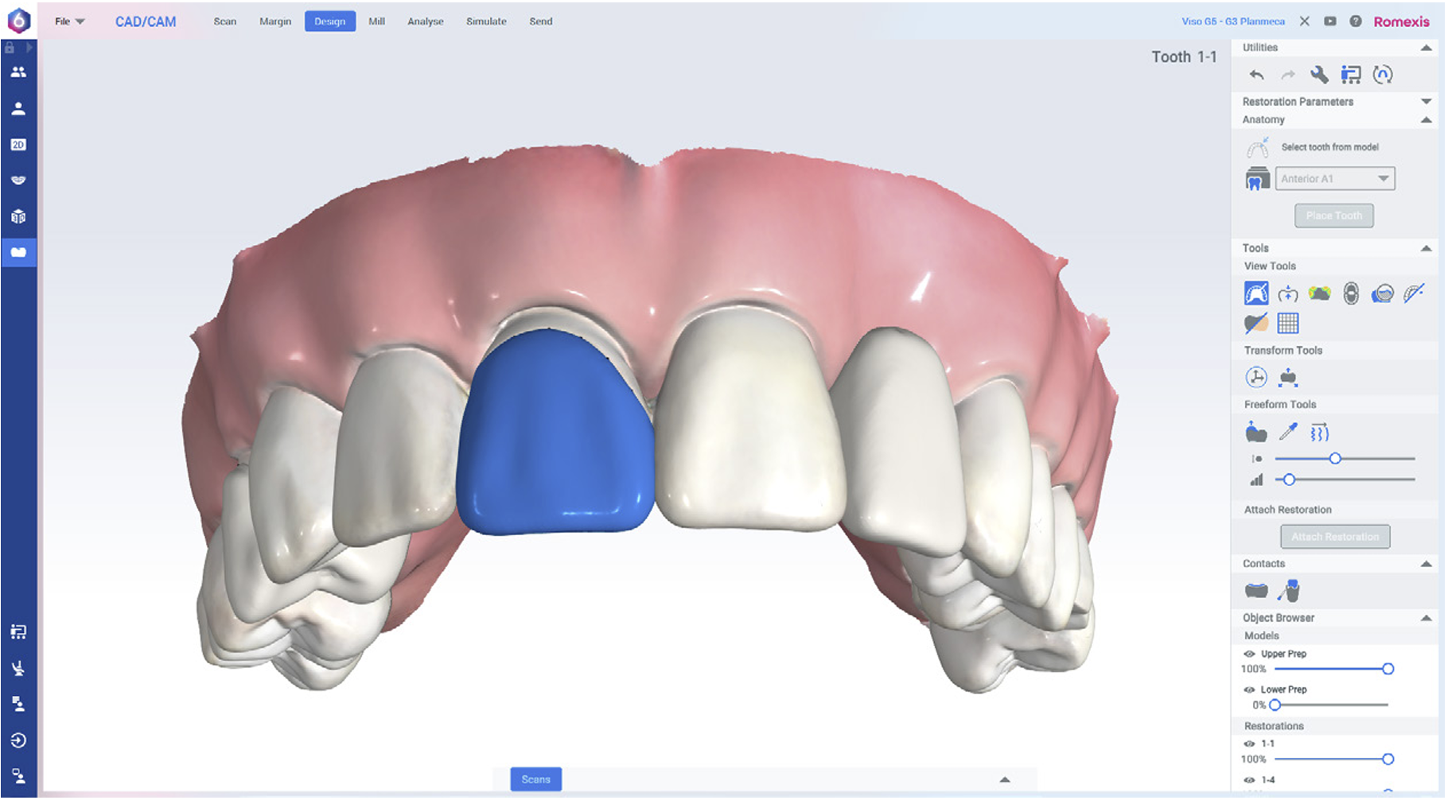Select the occlusion map View Tool
1448x800 pixels.
click(1319, 293)
